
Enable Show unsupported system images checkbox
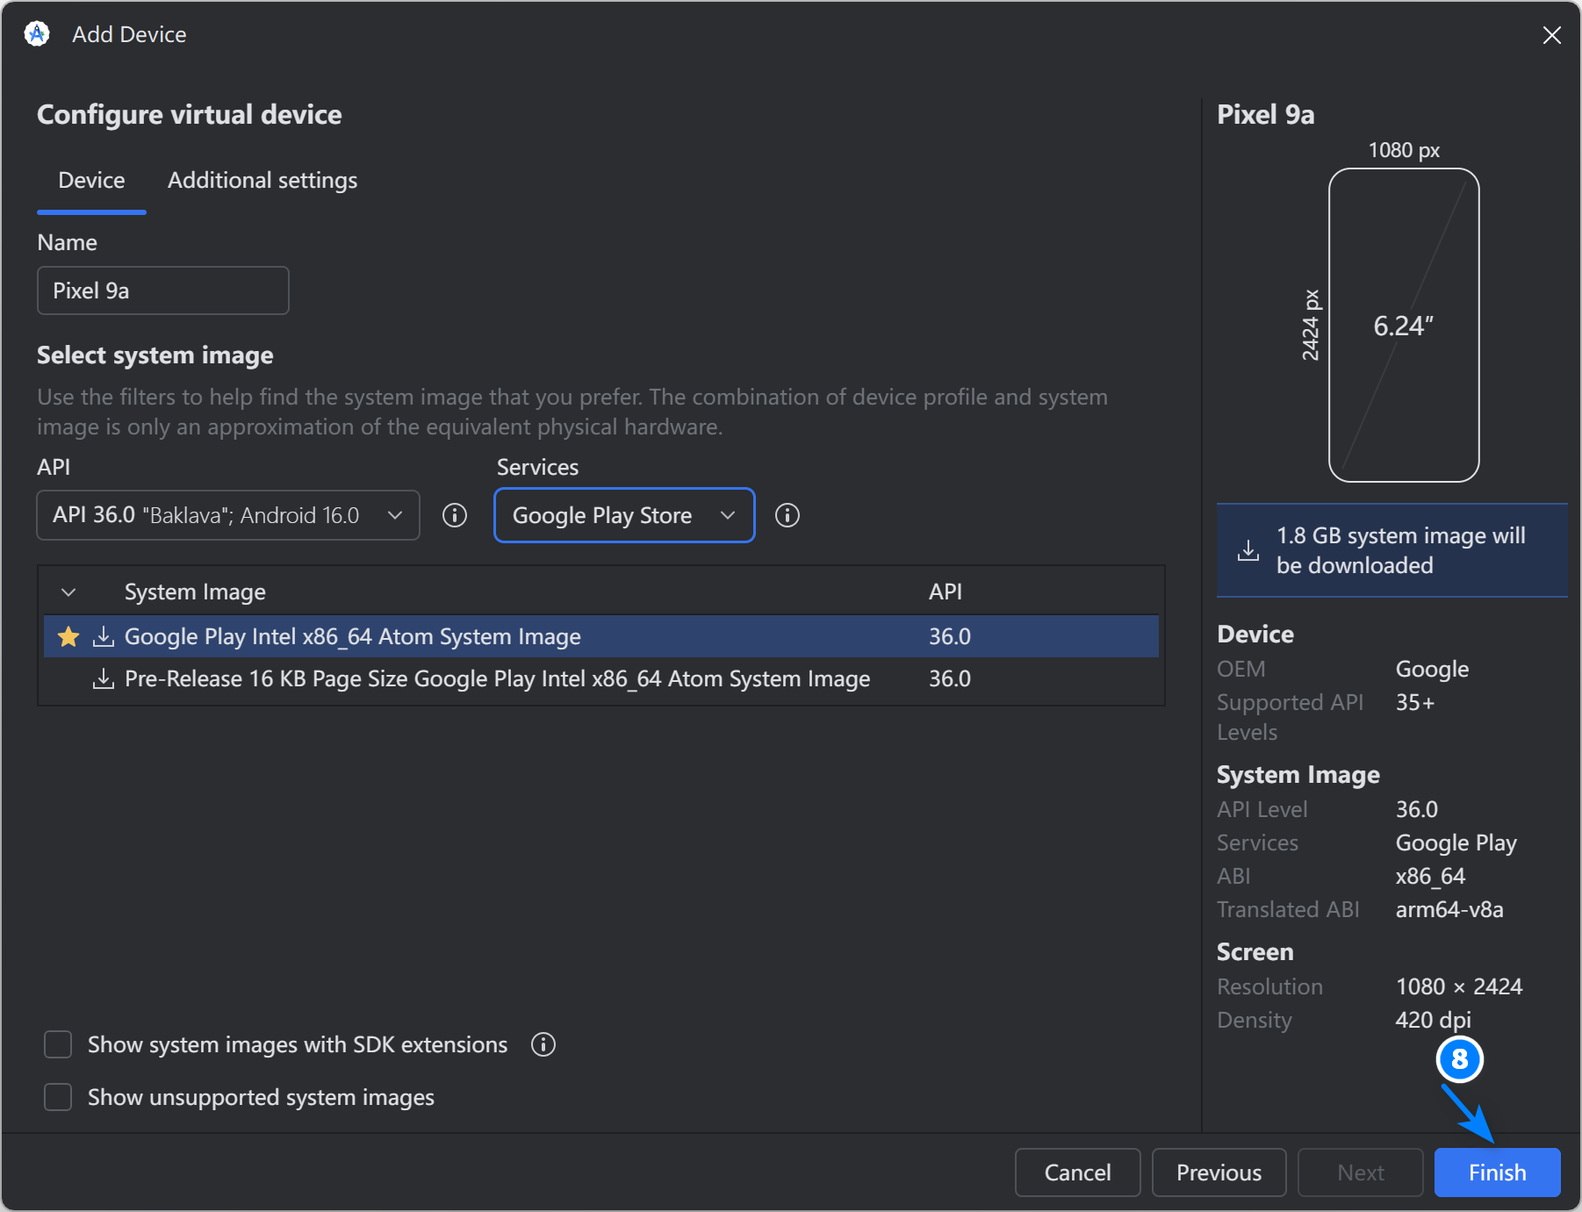[58, 1097]
